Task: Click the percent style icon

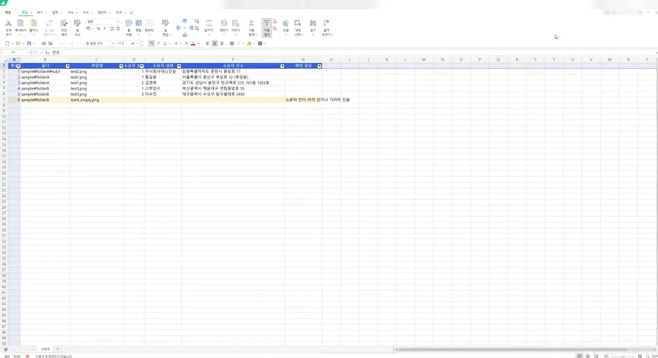Action: (x=98, y=29)
